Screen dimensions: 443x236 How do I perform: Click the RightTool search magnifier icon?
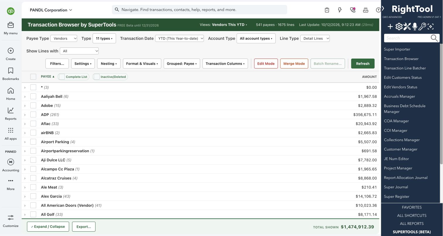point(434,38)
